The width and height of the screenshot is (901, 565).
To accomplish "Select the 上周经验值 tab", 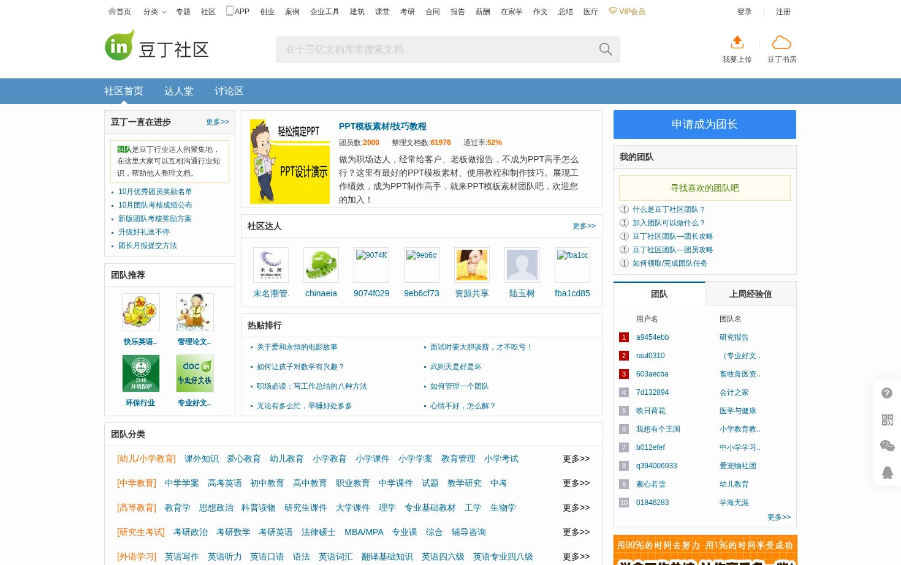I will point(751,294).
